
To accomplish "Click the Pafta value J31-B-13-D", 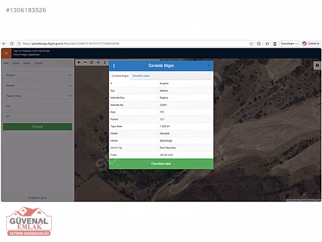I will coord(166,155).
